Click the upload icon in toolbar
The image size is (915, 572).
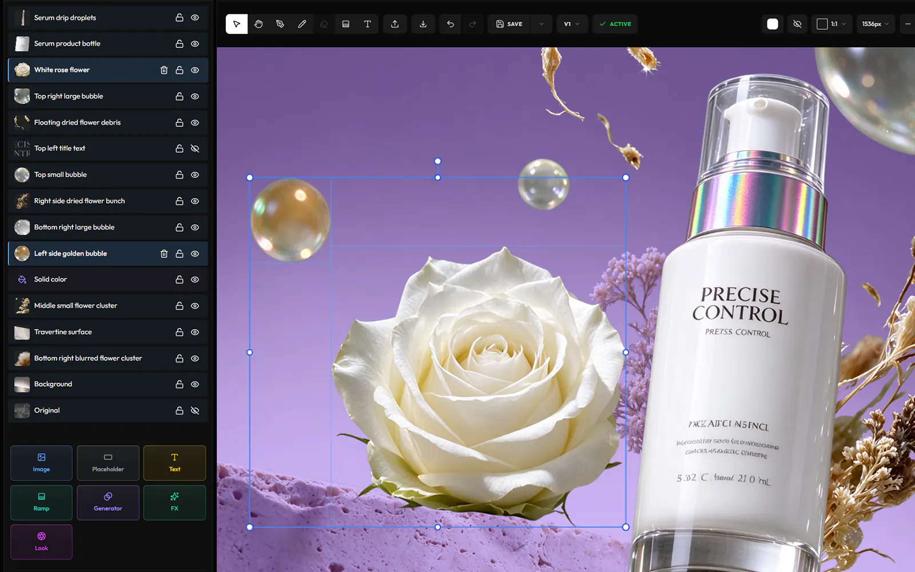(x=395, y=24)
